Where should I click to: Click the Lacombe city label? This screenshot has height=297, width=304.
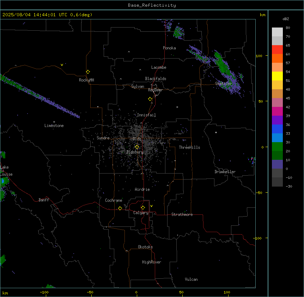coord(159,67)
